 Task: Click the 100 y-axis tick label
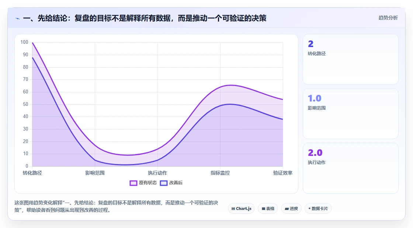[x=24, y=42]
